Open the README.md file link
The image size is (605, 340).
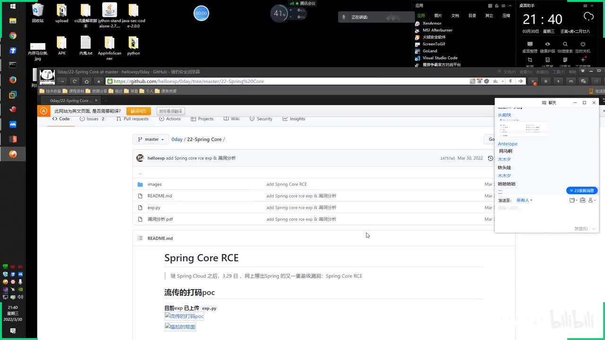(160, 195)
